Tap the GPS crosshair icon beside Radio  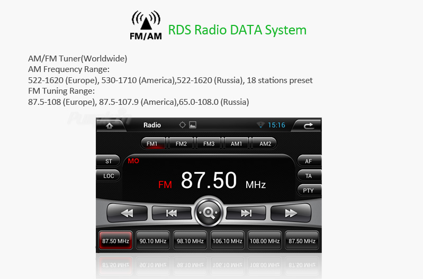coord(183,125)
